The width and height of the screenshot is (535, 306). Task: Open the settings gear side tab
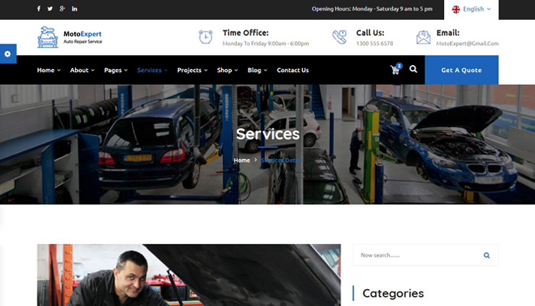[8, 54]
